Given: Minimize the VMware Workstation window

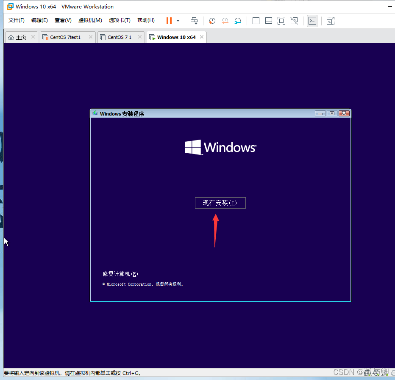Looking at the screenshot, I should click(390, 6).
